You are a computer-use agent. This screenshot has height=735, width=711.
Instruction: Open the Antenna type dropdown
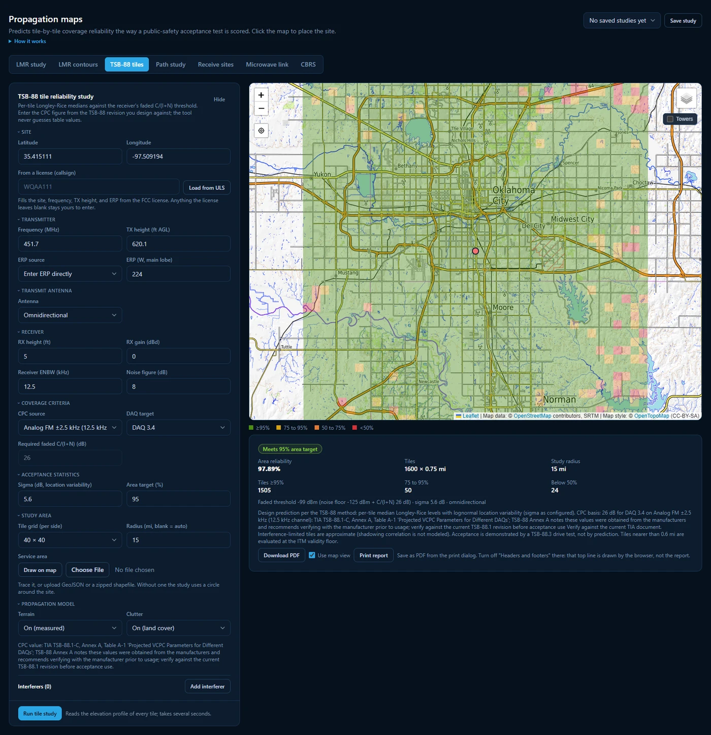70,315
